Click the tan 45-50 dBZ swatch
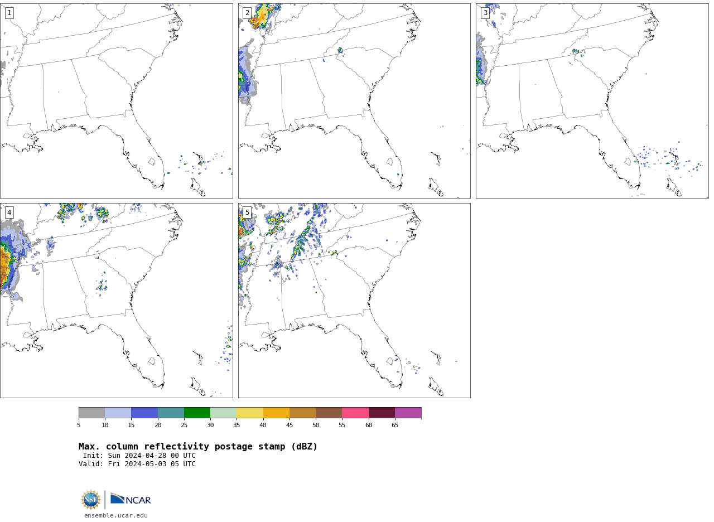The image size is (714, 522). [302, 413]
